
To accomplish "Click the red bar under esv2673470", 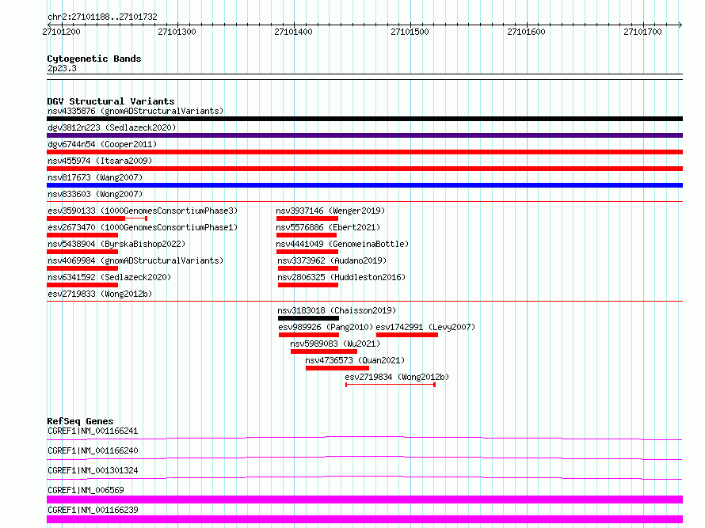I will click(82, 235).
